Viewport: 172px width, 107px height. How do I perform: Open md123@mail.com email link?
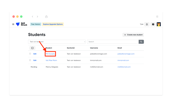124,67
